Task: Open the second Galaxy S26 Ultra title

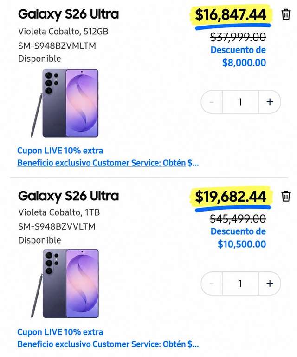Action: point(68,196)
